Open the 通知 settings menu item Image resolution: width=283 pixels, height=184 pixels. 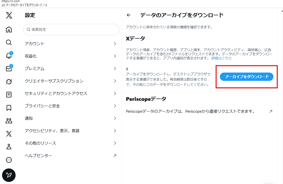click(x=71, y=118)
